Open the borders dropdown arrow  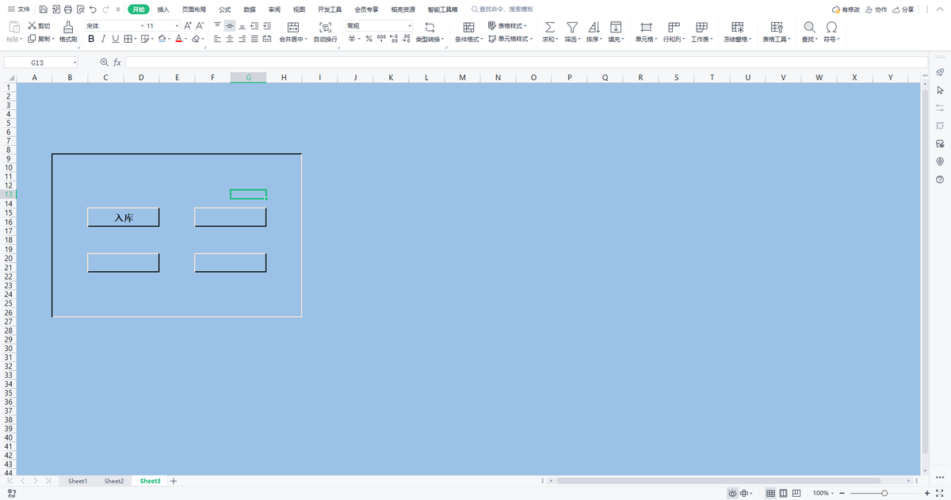point(136,39)
